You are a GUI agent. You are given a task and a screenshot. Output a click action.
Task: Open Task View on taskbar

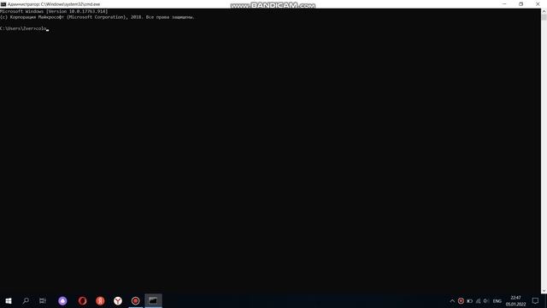[43, 300]
